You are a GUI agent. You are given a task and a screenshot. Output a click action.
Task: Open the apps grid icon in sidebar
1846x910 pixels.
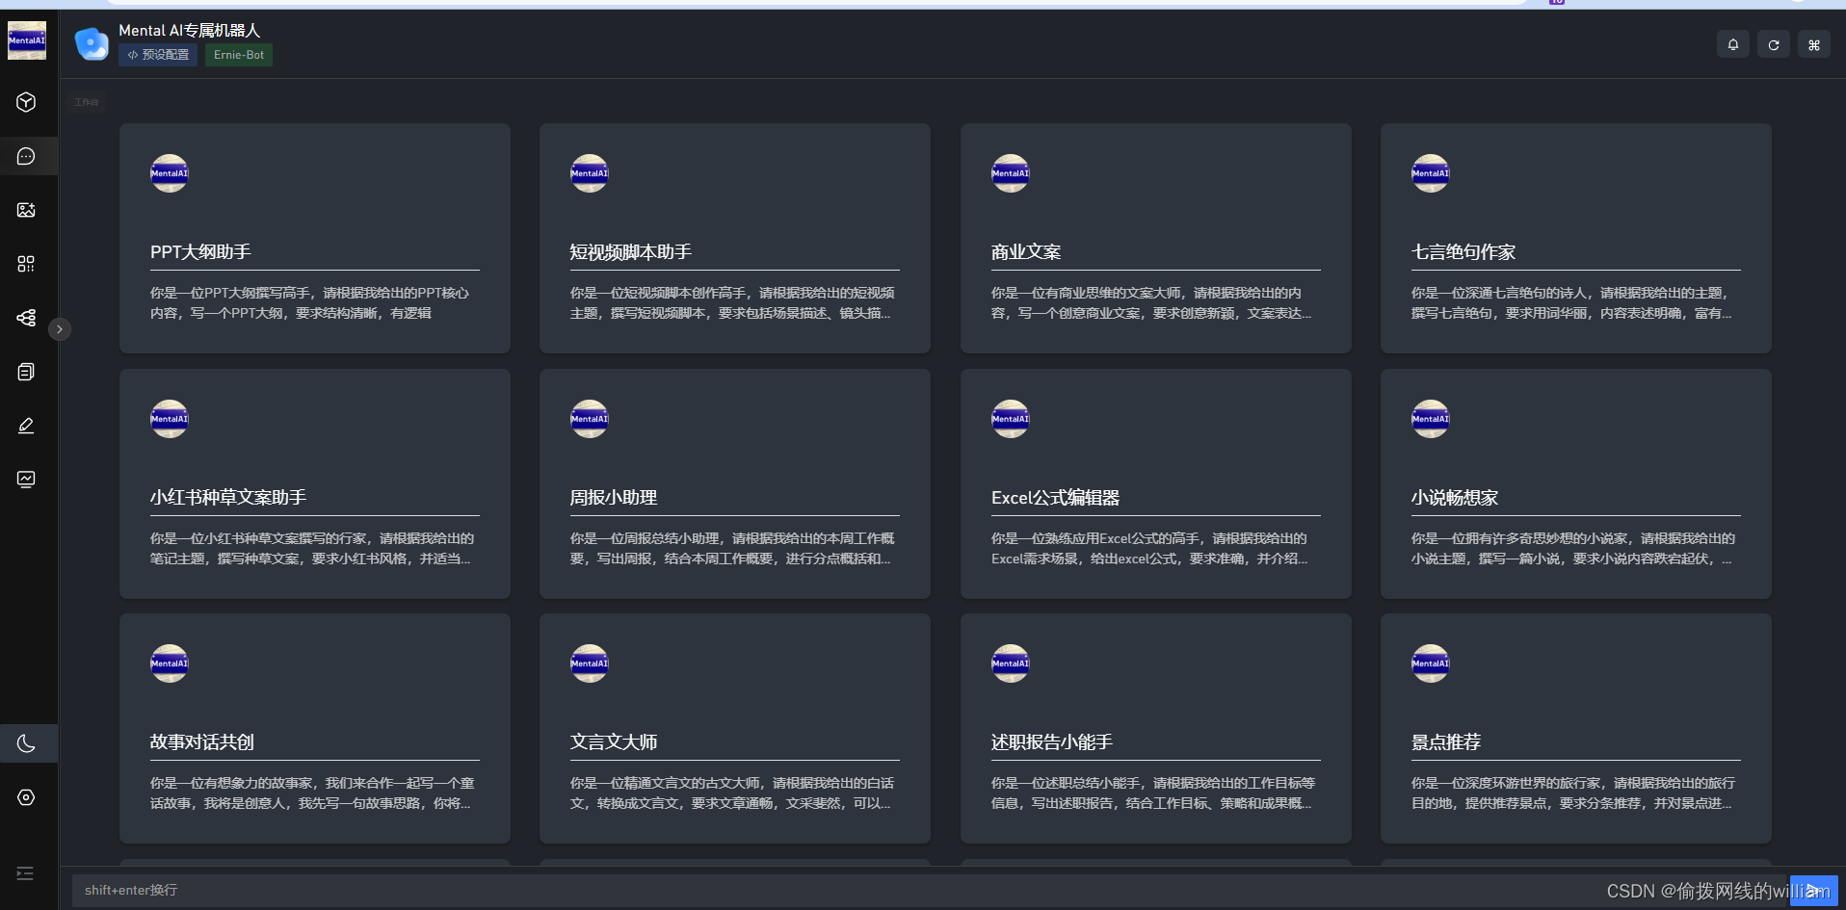tap(25, 264)
